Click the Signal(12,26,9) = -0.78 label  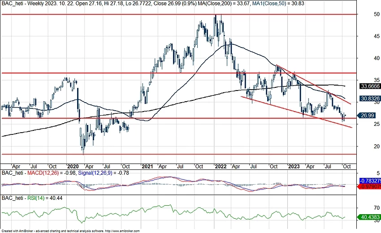click(x=104, y=173)
